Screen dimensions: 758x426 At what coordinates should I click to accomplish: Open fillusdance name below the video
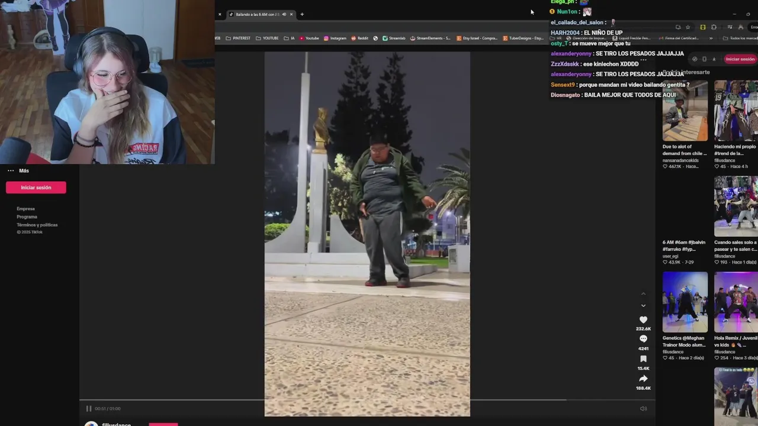pos(116,424)
